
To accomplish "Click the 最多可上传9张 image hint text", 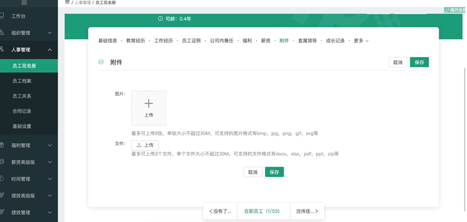I will tap(225, 134).
